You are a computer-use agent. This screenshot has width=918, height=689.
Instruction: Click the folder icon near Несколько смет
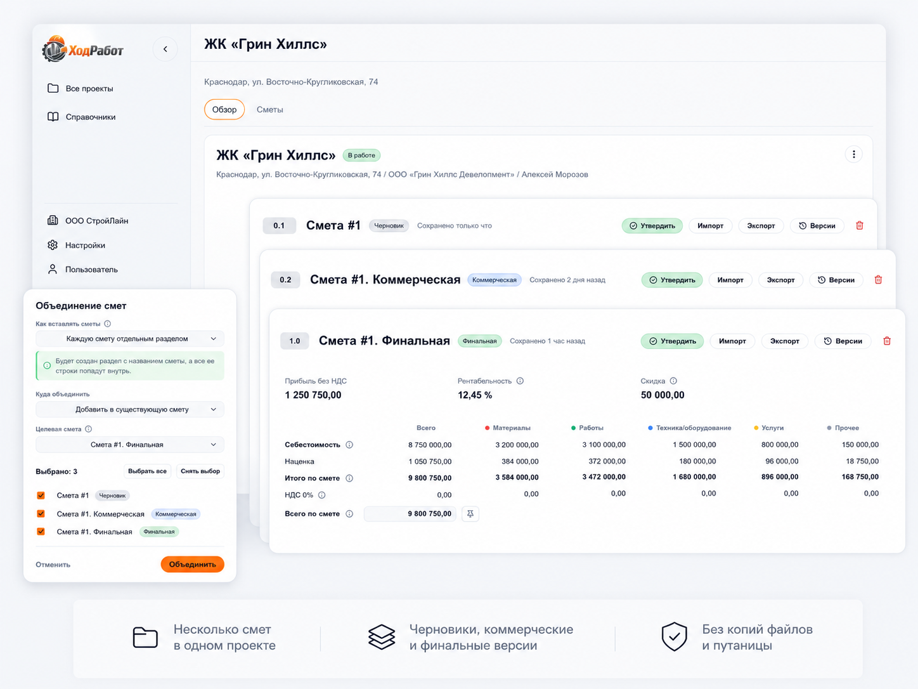tap(145, 637)
